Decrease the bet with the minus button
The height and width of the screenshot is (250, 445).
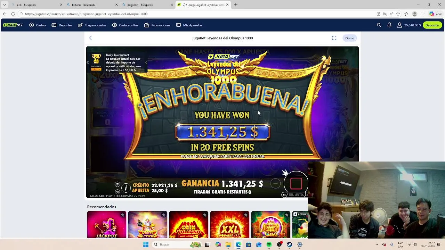275,183
